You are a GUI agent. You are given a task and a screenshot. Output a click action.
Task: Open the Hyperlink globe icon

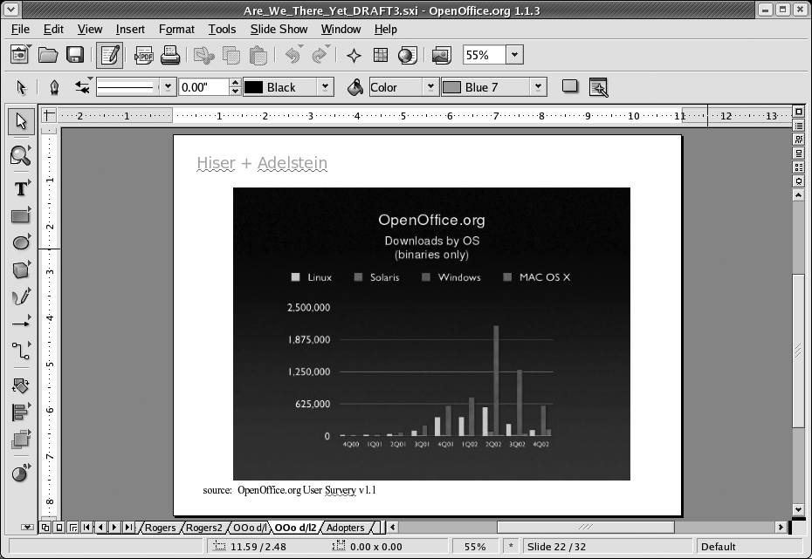[408, 55]
